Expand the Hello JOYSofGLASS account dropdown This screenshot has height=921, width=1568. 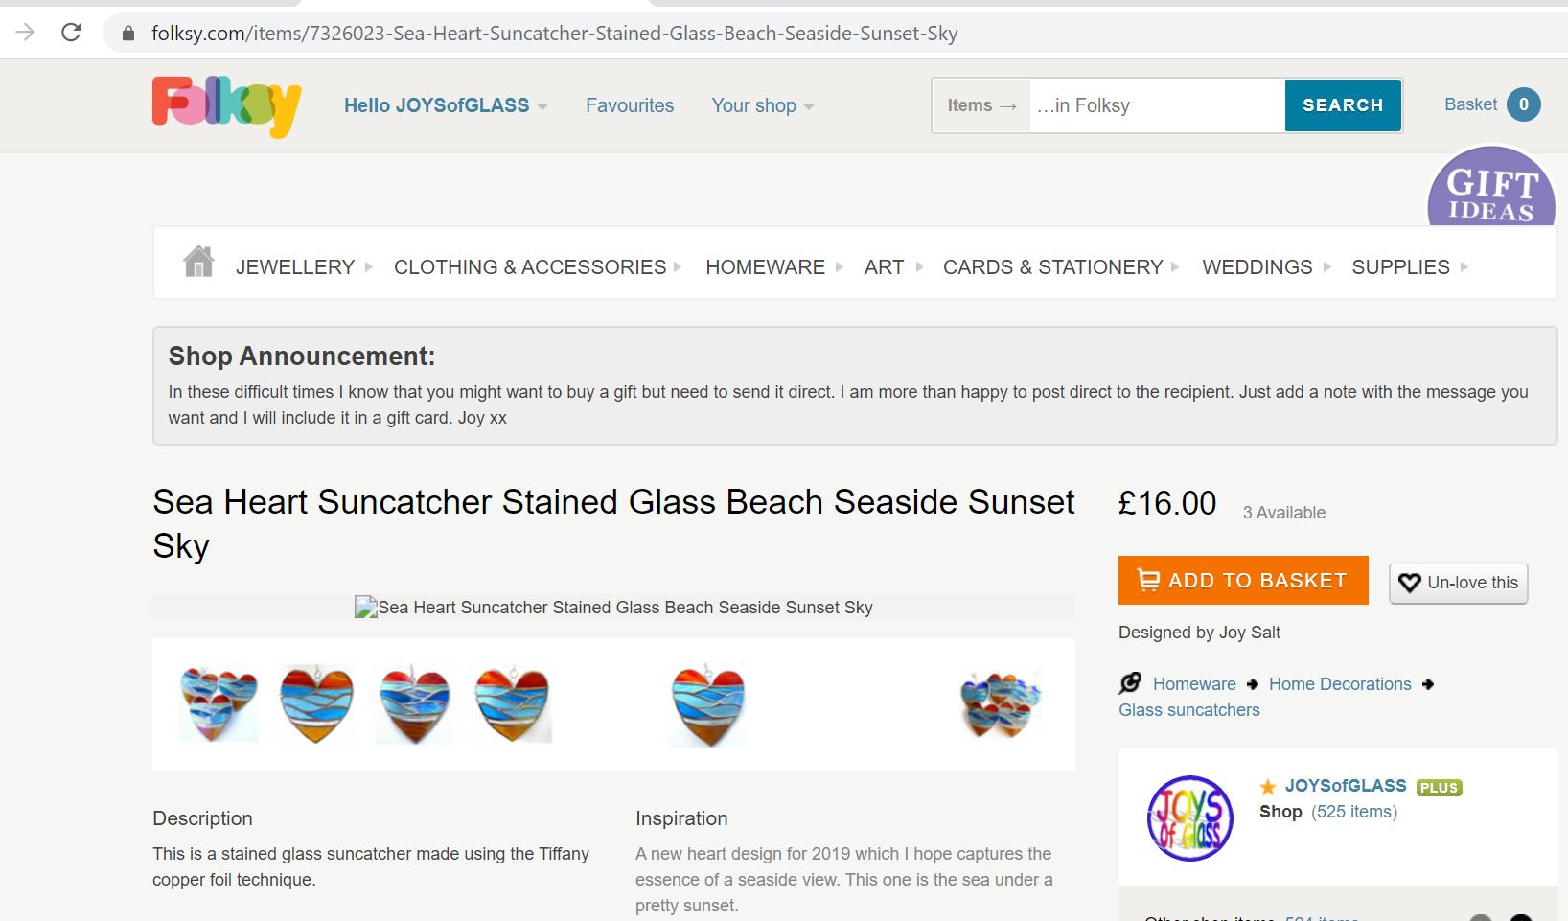(x=446, y=105)
